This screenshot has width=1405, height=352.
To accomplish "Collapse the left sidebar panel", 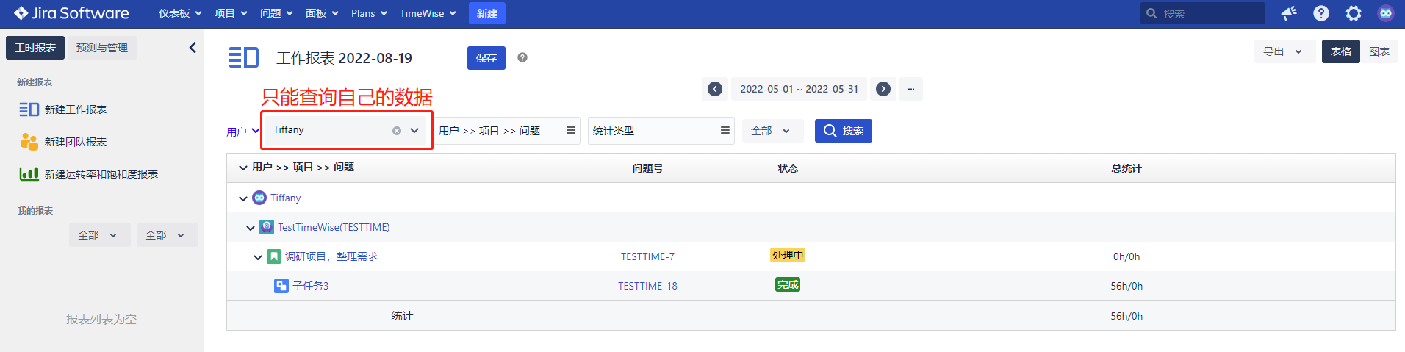I will tap(193, 48).
